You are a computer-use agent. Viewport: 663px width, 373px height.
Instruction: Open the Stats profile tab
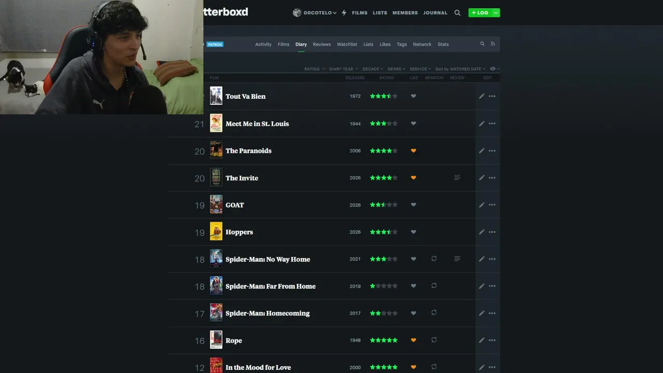[x=443, y=45]
